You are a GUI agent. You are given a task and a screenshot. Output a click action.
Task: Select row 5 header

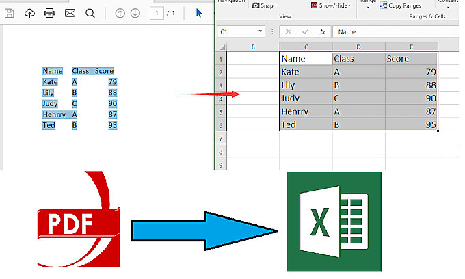221,112
